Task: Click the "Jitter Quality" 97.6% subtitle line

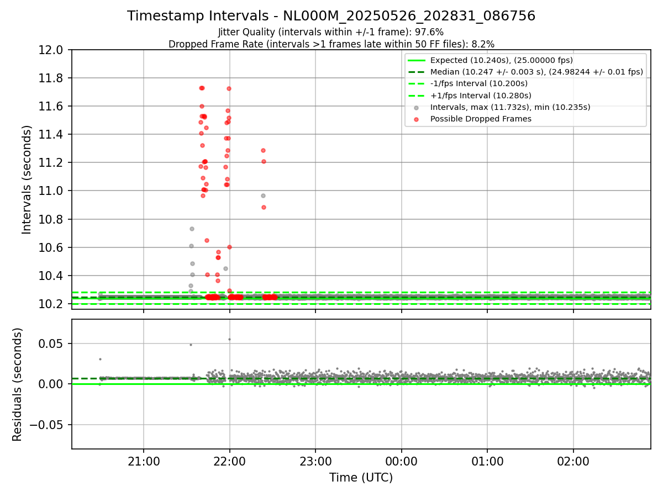Action: pos(331,33)
